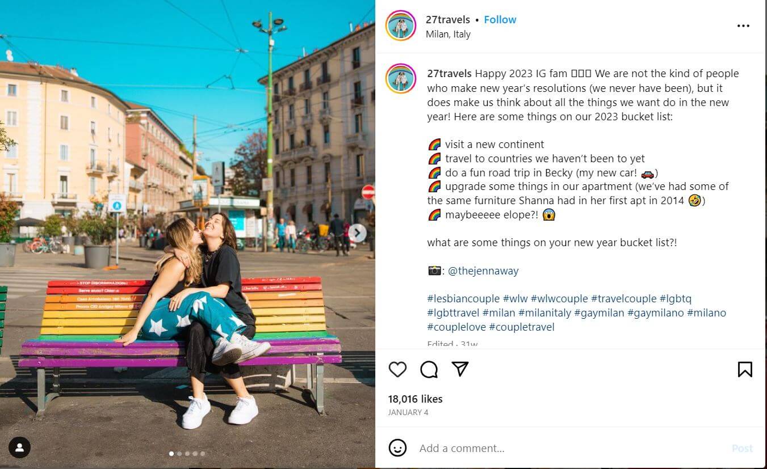
Task: Follow the 27travels account
Action: (x=500, y=19)
